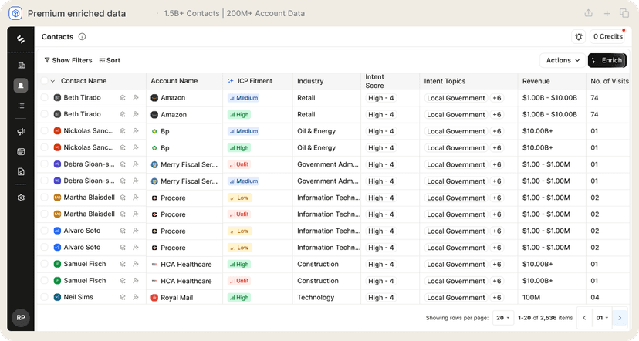Viewport: 639px width, 341px height.
Task: Click the app logo atop the sidebar
Action: (21, 39)
